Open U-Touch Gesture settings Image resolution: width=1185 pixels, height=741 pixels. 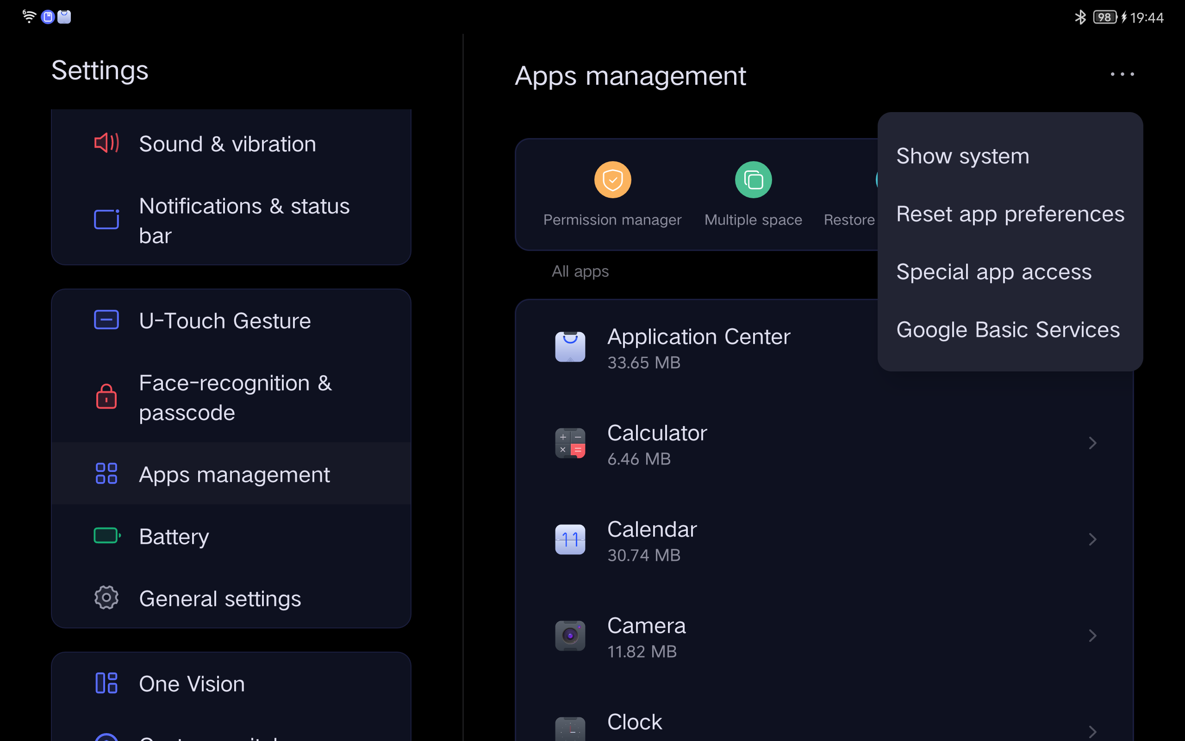225,321
